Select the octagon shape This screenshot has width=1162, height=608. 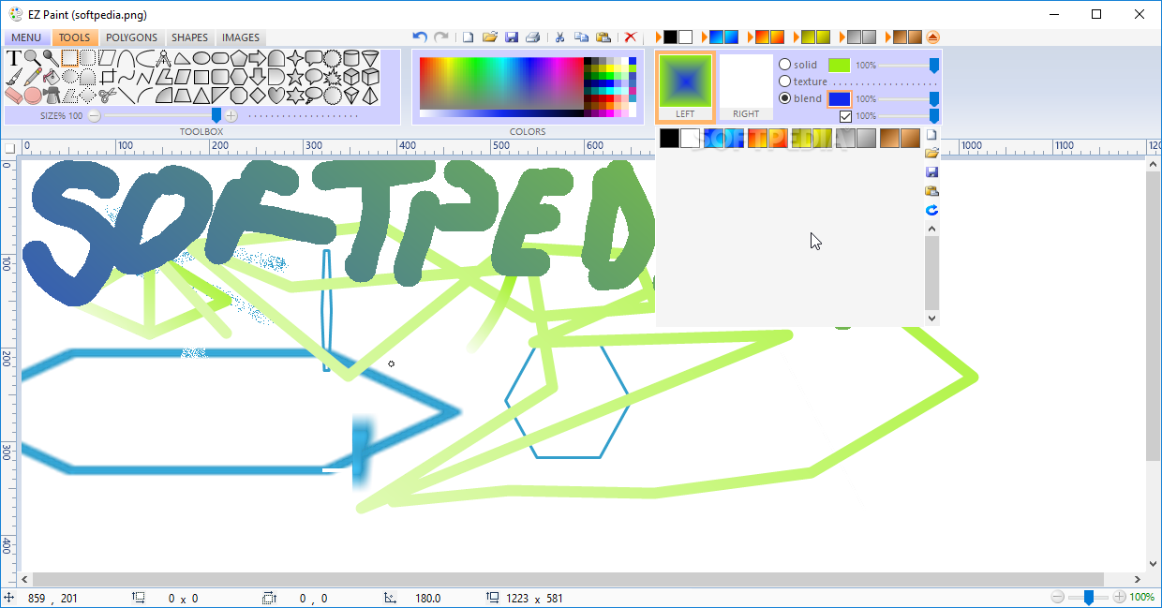pos(239,96)
